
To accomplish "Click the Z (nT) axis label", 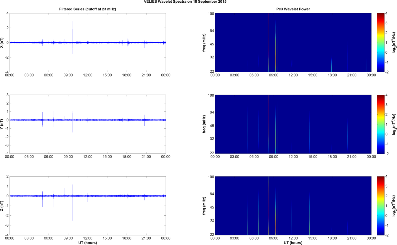I will 2,206.
